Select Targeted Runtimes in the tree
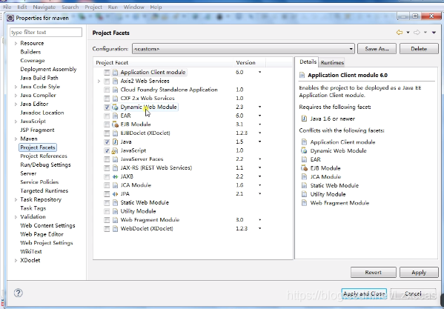This screenshot has height=309, width=444. point(44,190)
